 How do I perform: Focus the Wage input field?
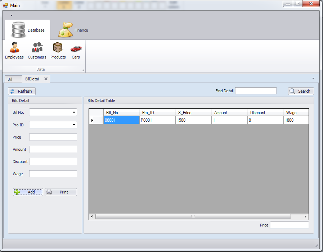(53, 174)
